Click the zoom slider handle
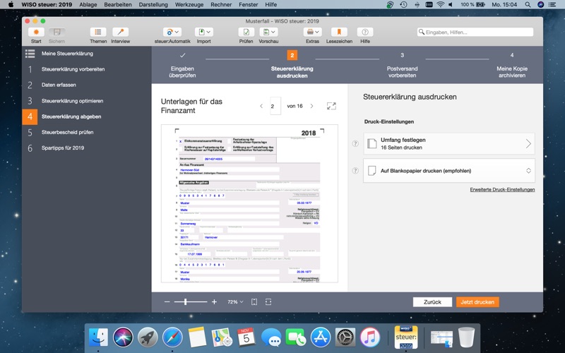Screen dimensions: 565x353 (186, 302)
